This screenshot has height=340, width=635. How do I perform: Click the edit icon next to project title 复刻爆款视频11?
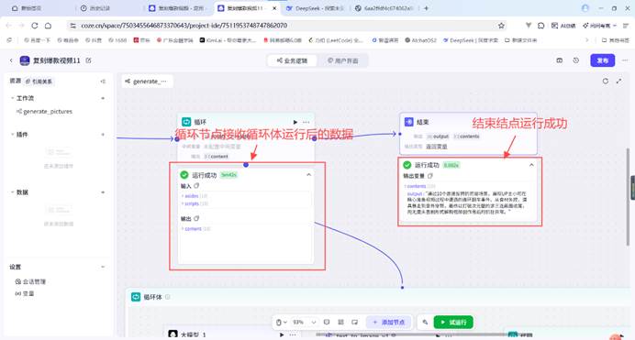pyautogui.click(x=88, y=60)
